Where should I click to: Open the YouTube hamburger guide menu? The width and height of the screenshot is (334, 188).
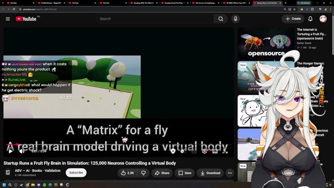(x=8, y=19)
